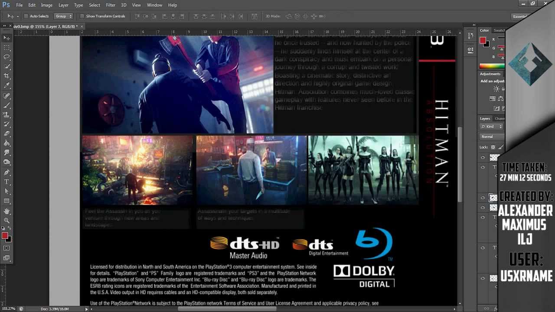Click the Brightness/Contrast adjustment icon
The width and height of the screenshot is (555, 312).
[497, 89]
